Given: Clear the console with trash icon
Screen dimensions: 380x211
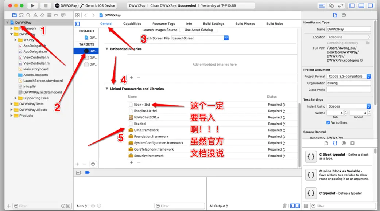Looking at the screenshot, I should pyautogui.click(x=284, y=206).
